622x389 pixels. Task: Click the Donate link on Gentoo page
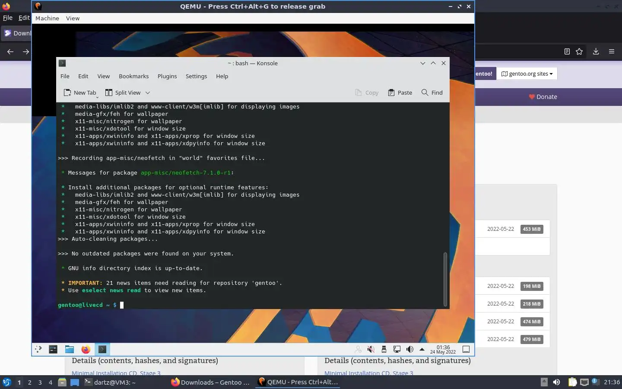543,97
